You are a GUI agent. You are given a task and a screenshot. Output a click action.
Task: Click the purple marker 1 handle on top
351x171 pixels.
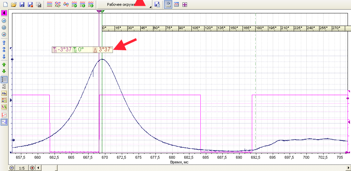click(x=99, y=11)
